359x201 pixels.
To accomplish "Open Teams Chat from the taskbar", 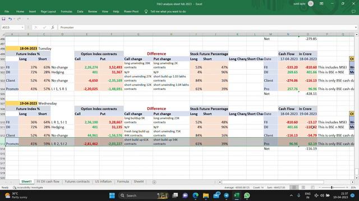I will click(x=185, y=195).
